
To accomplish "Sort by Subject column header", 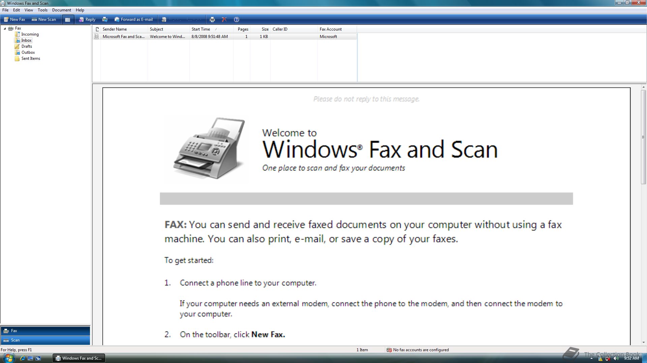I will 168,29.
